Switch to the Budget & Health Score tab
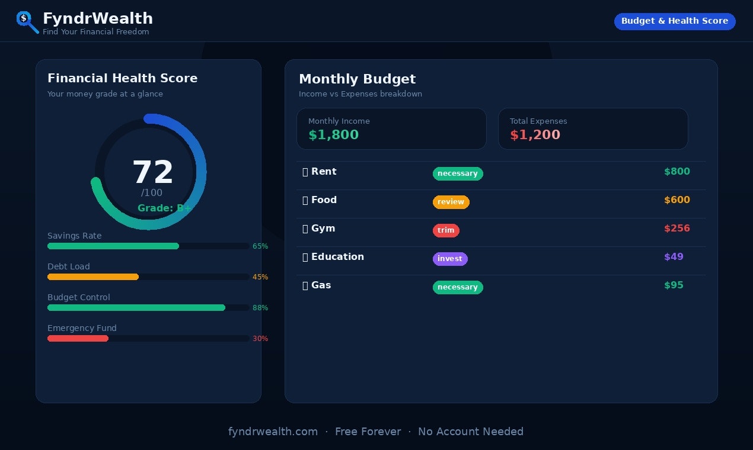This screenshot has width=753, height=450. [x=675, y=21]
